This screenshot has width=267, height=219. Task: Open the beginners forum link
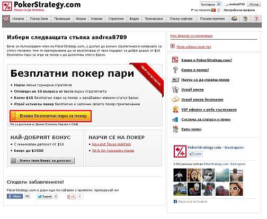tap(191, 36)
